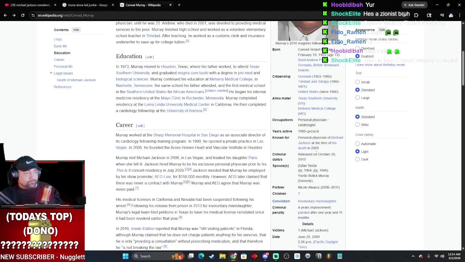This screenshot has width=465, height=262.
Task: Jump to Personal life in Contents
Action: (x=63, y=67)
